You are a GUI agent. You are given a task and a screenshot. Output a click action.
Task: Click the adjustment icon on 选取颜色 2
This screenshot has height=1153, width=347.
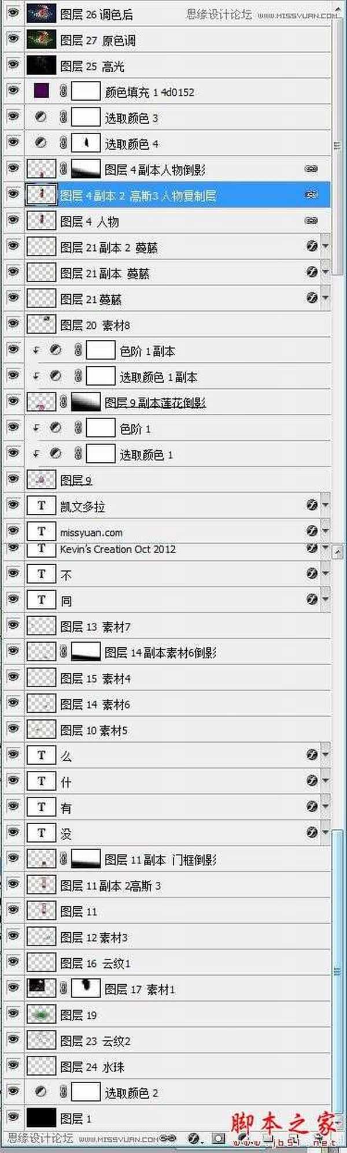point(40,1092)
